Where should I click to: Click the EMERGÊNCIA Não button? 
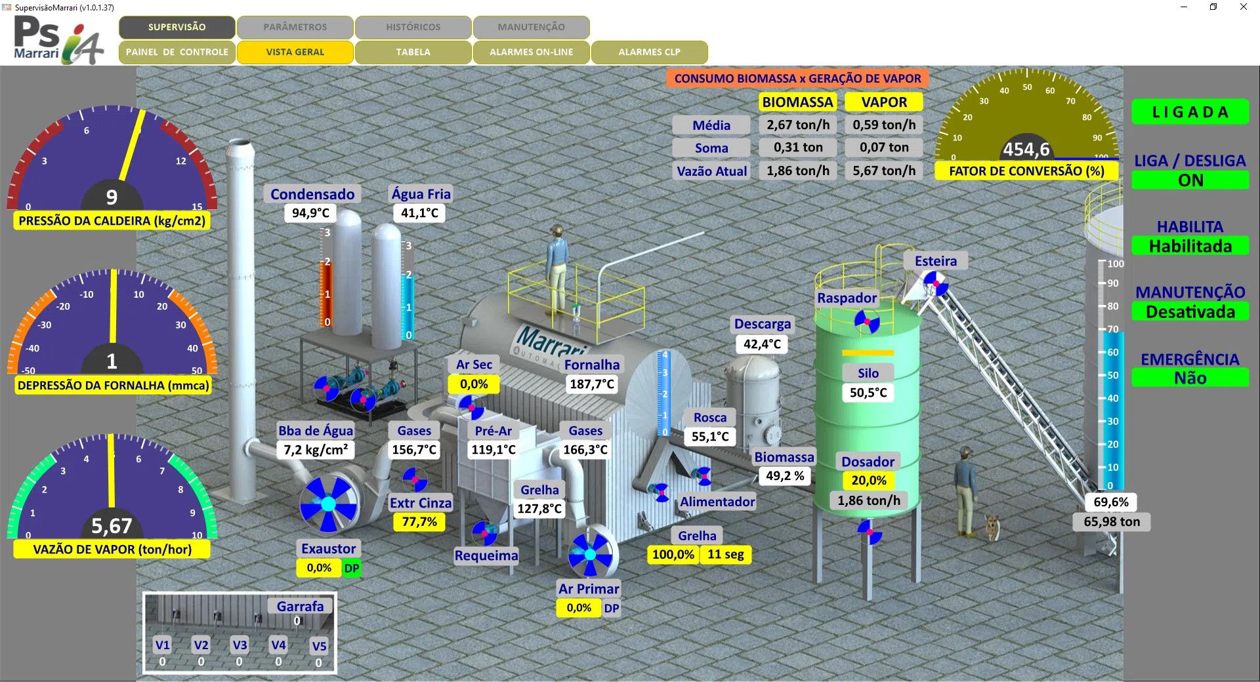tap(1190, 378)
